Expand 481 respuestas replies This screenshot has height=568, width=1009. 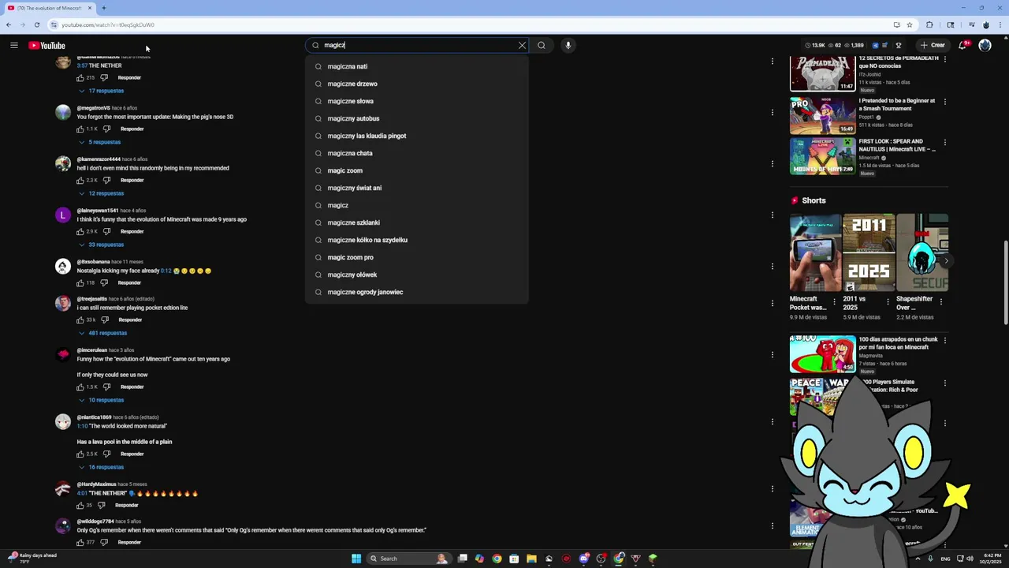click(102, 333)
